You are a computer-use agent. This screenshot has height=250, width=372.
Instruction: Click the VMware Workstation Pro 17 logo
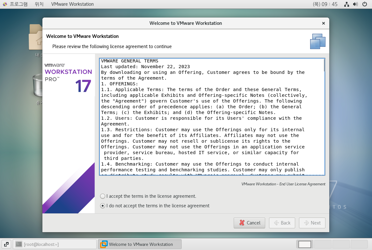point(68,77)
